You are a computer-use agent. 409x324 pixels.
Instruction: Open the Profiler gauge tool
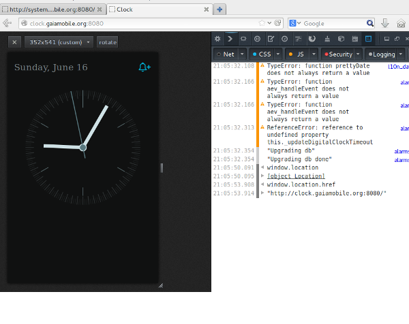point(284,39)
